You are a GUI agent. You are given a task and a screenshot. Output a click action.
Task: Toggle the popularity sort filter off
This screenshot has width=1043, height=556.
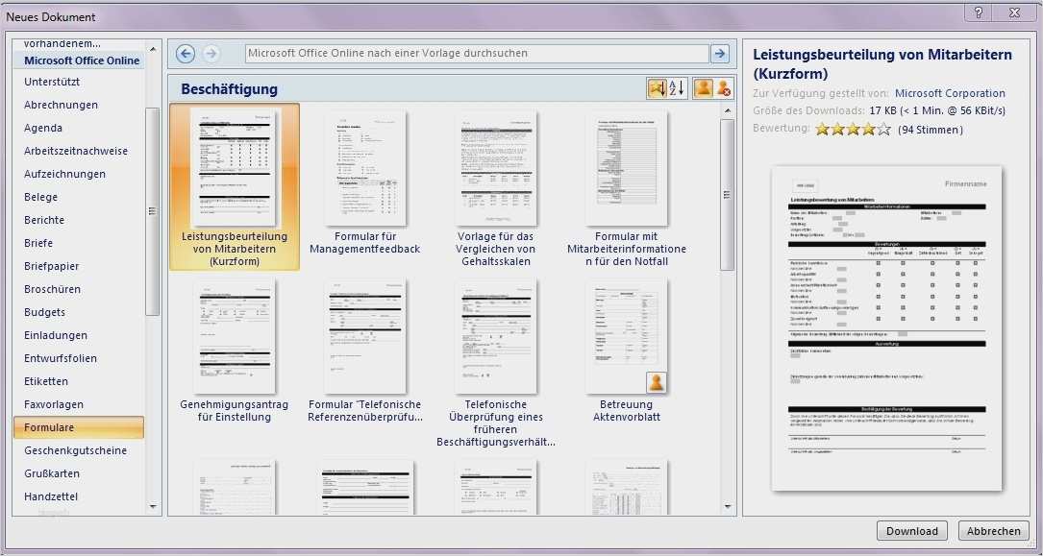658,87
